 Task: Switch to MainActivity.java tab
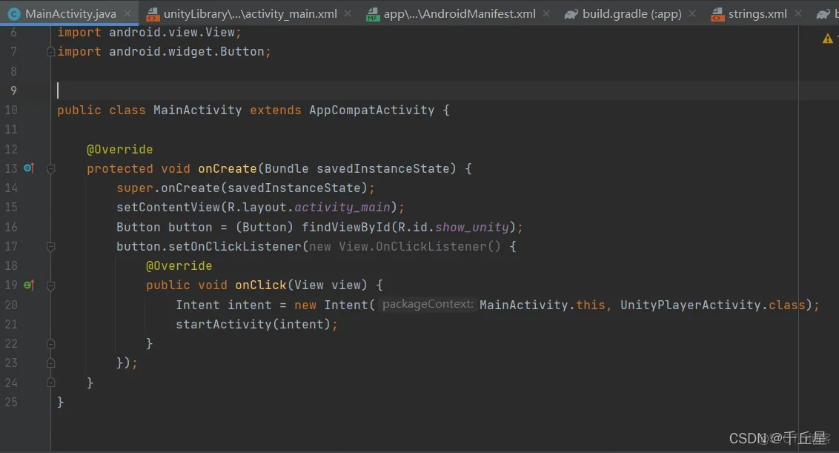pos(70,14)
